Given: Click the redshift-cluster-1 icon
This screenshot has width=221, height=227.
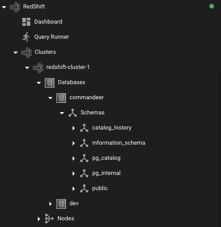Looking at the screenshot, I should (x=38, y=68).
